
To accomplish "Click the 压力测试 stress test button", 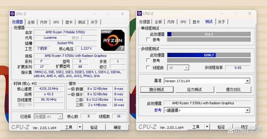I will pyautogui.click(x=194, y=90).
